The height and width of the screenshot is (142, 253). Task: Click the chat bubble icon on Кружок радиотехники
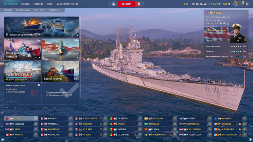[39, 85]
